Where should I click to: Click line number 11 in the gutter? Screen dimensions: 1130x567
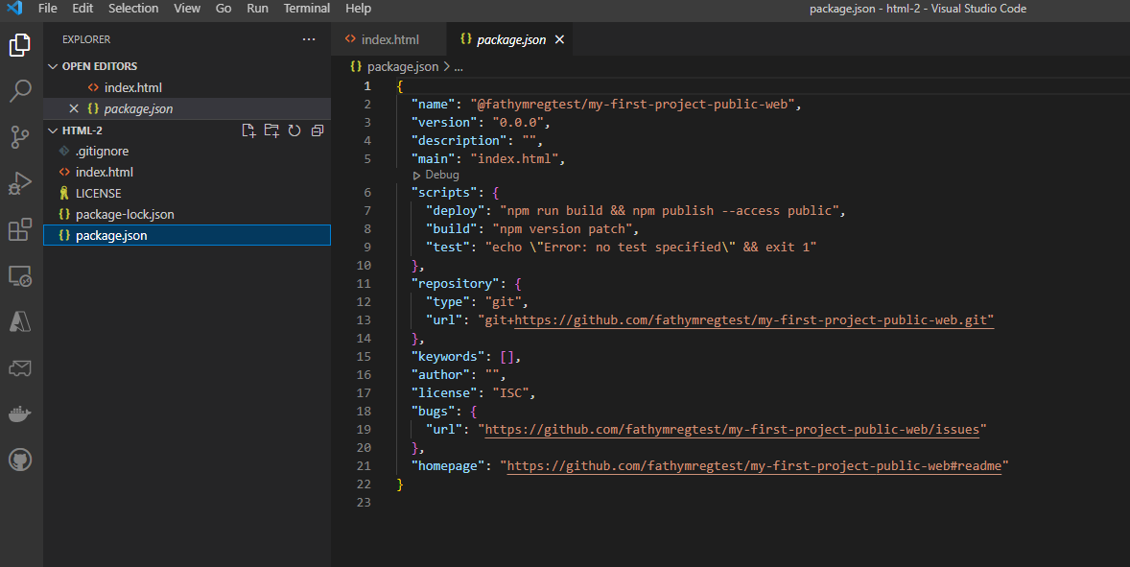pyautogui.click(x=364, y=284)
